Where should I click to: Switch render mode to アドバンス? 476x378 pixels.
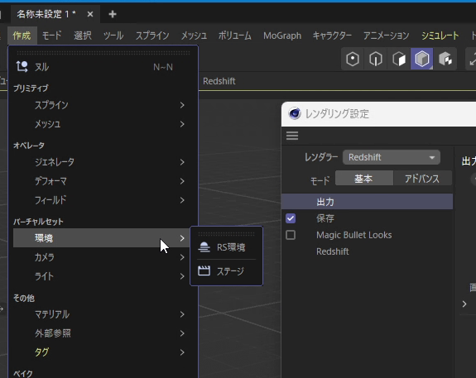[422, 179]
